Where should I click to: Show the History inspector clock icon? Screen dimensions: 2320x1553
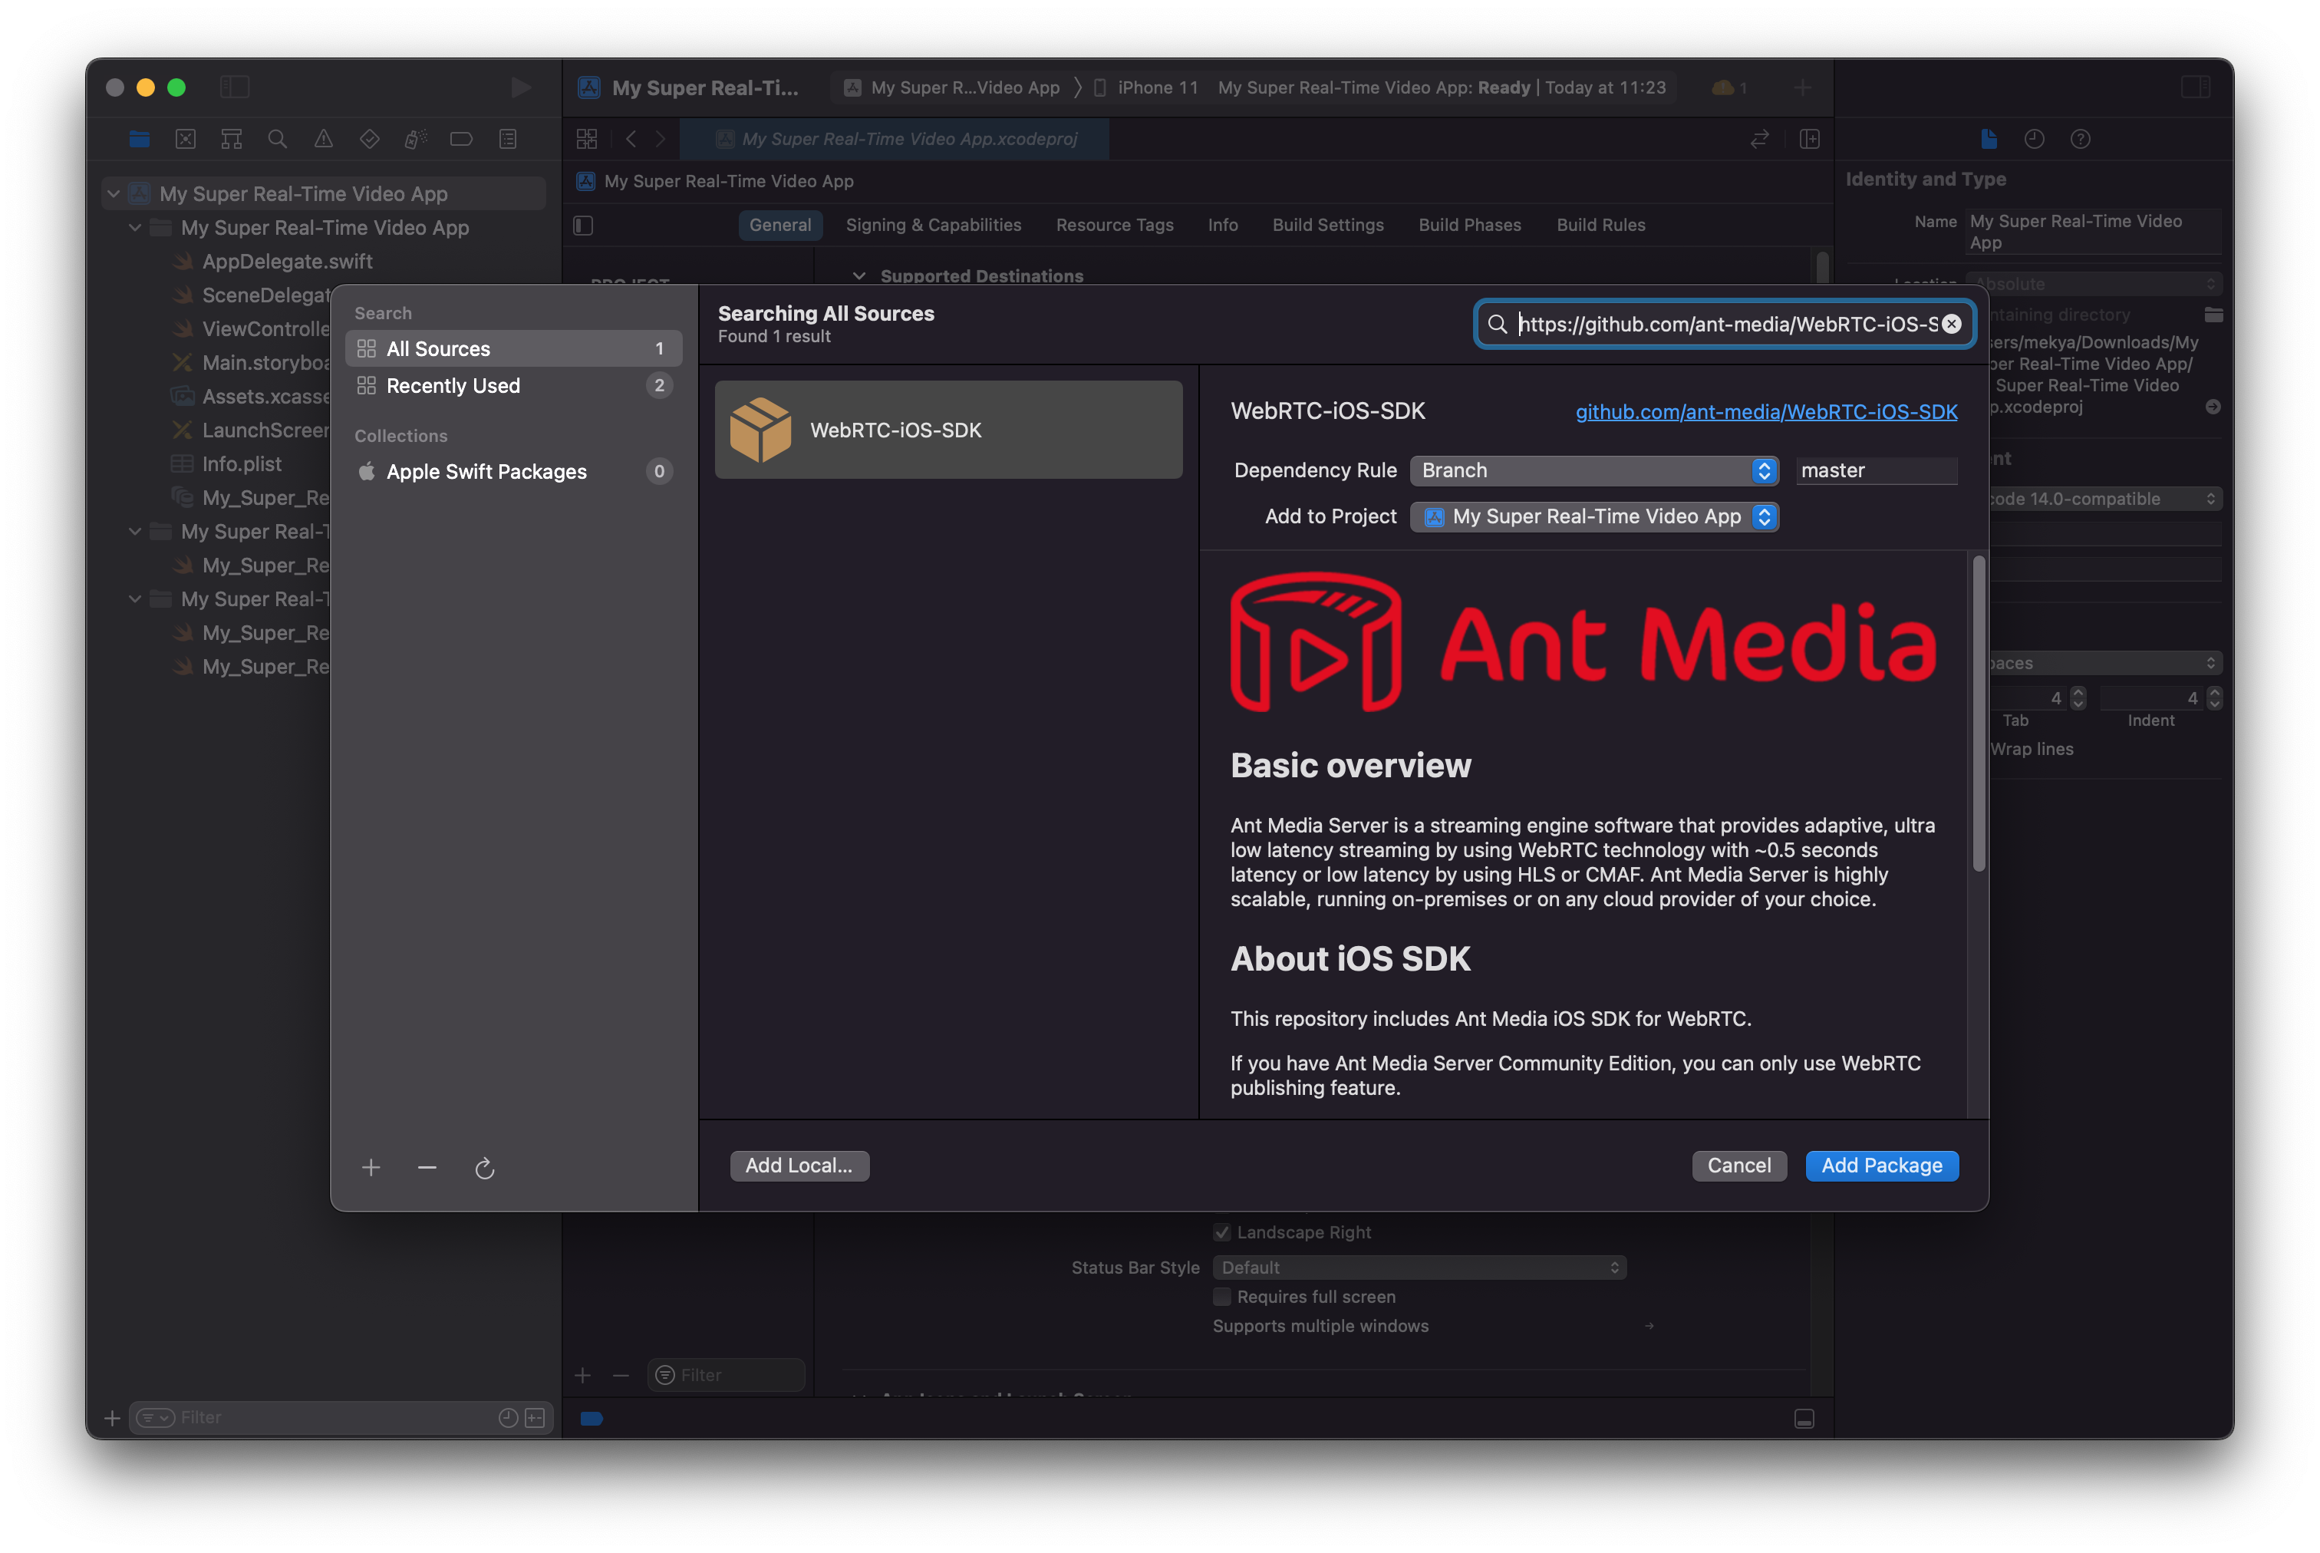pos(2034,139)
